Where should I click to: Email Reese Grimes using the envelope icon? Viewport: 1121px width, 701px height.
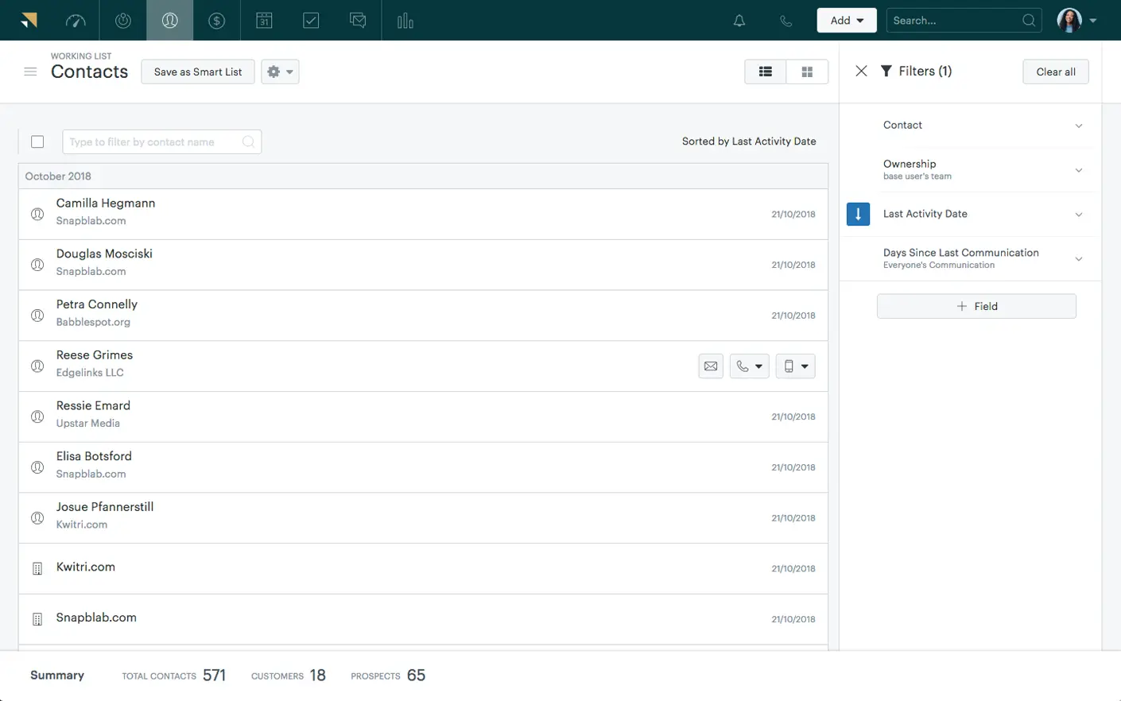click(x=711, y=366)
